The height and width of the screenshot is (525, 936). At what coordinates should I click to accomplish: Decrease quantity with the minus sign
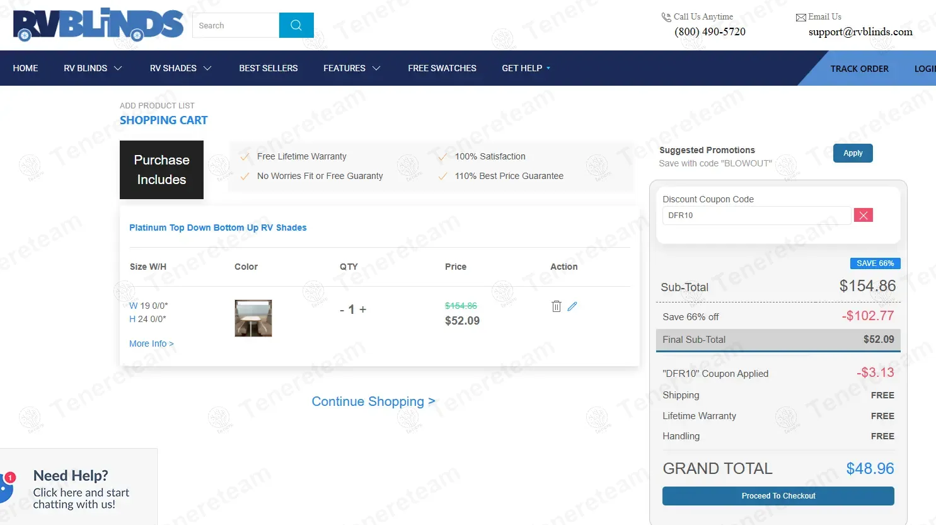(x=342, y=309)
